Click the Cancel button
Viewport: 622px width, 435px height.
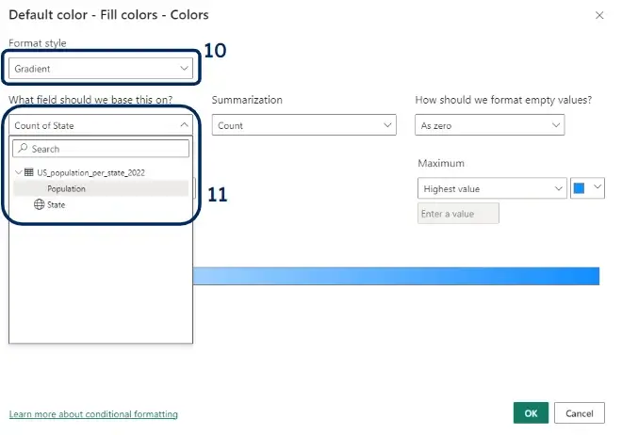pos(580,412)
